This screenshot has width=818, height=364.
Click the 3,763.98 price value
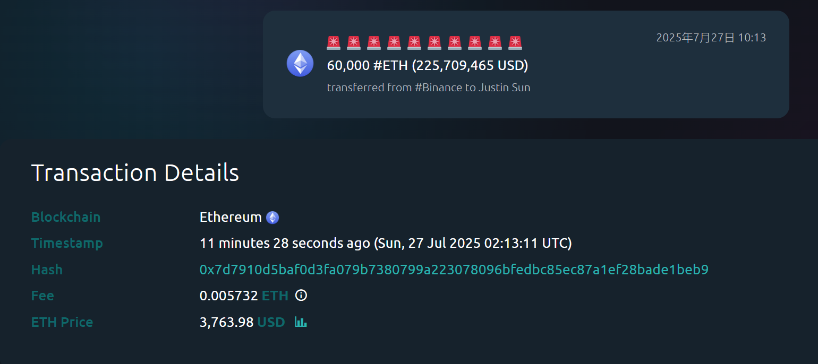[x=226, y=322]
